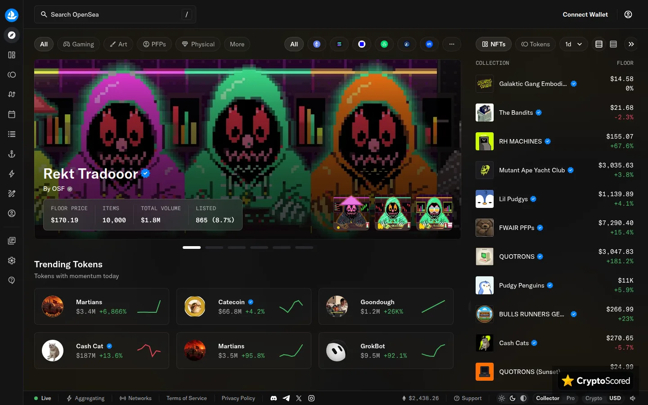Open the help question mark sidebar icon
The image size is (648, 405).
(12, 280)
